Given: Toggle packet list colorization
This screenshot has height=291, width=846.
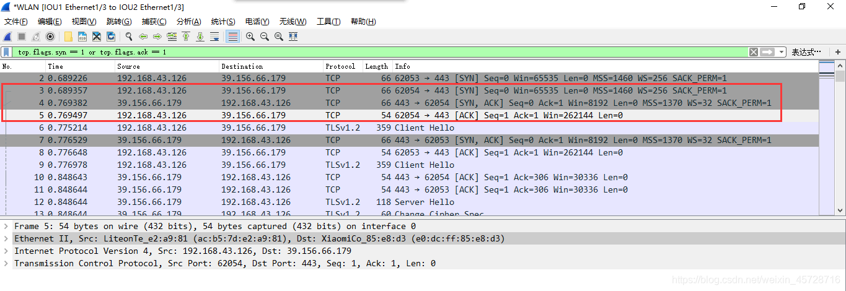Looking at the screenshot, I should pos(232,37).
